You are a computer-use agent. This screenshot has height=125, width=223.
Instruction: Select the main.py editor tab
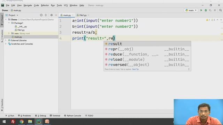click(x=67, y=15)
